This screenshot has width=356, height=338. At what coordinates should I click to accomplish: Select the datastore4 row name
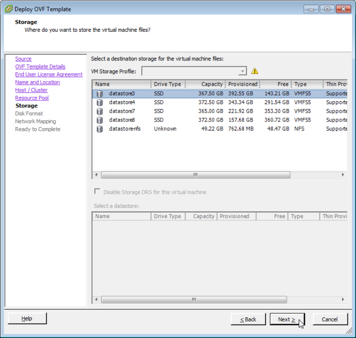[x=122, y=103]
